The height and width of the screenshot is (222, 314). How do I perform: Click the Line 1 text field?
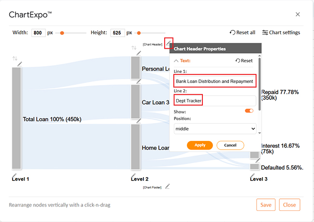[214, 81]
